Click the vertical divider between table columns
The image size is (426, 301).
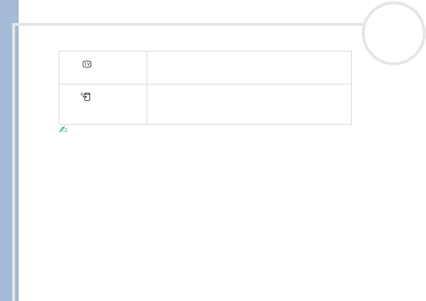click(147, 88)
